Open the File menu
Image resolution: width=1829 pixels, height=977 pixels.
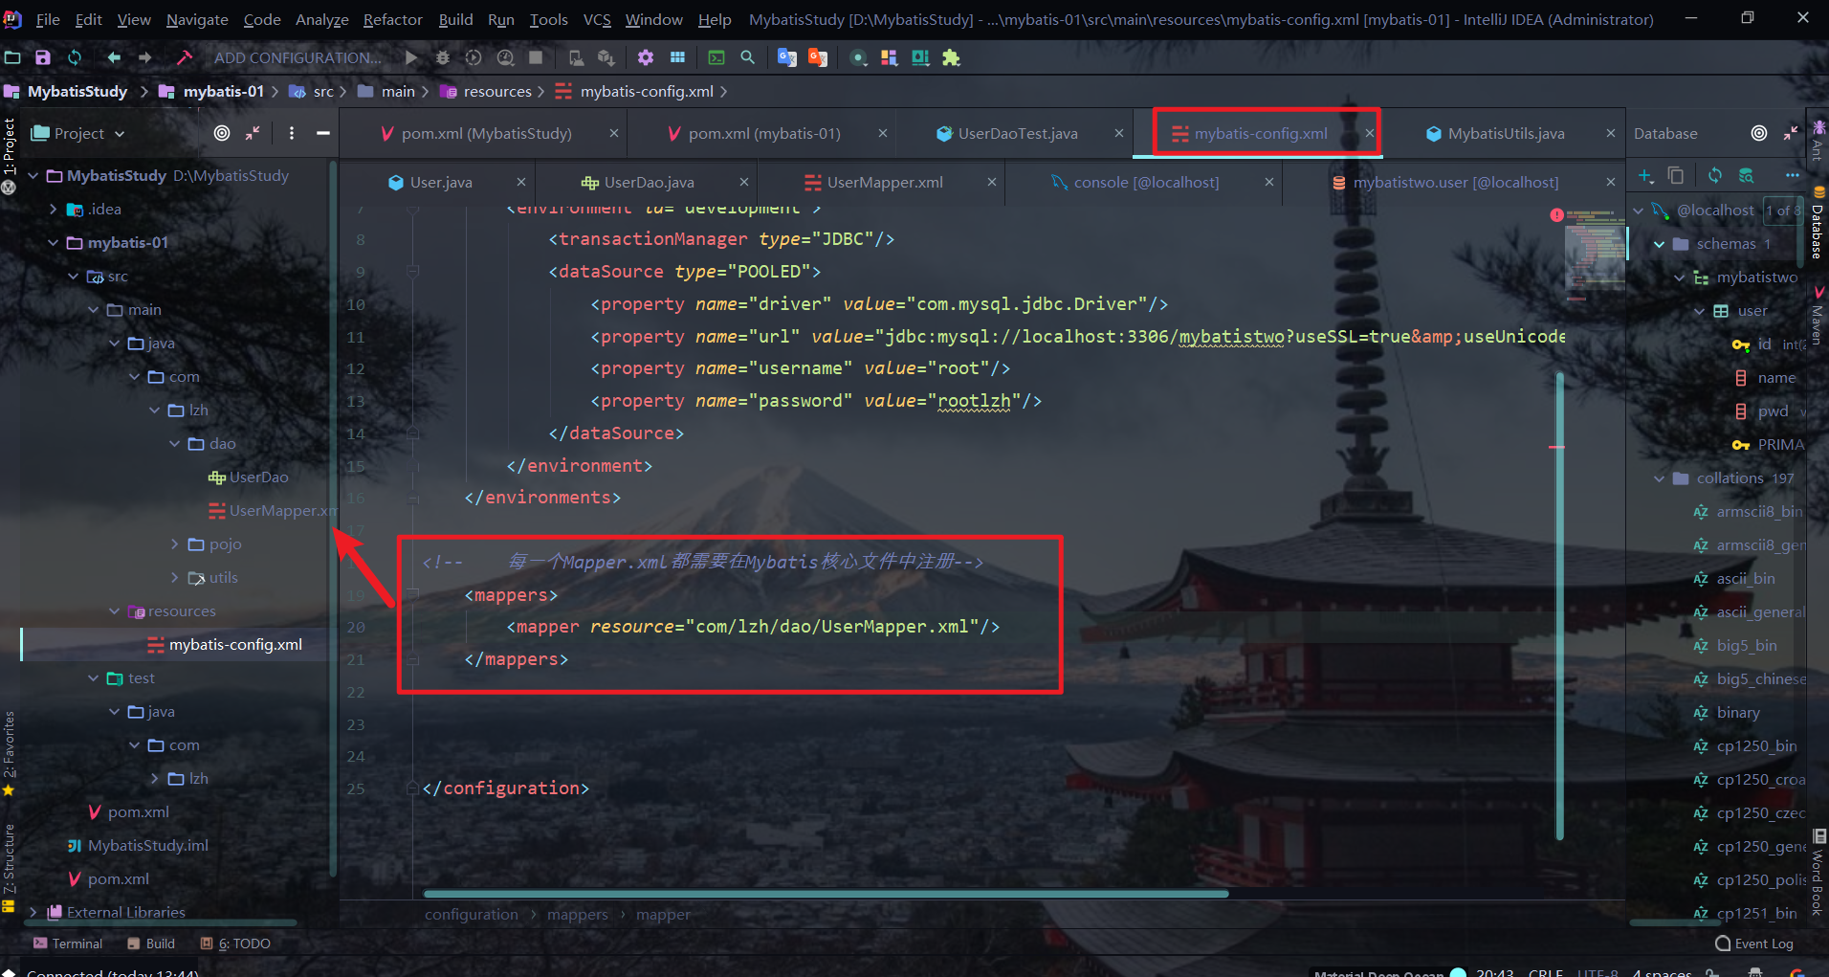[x=48, y=19]
